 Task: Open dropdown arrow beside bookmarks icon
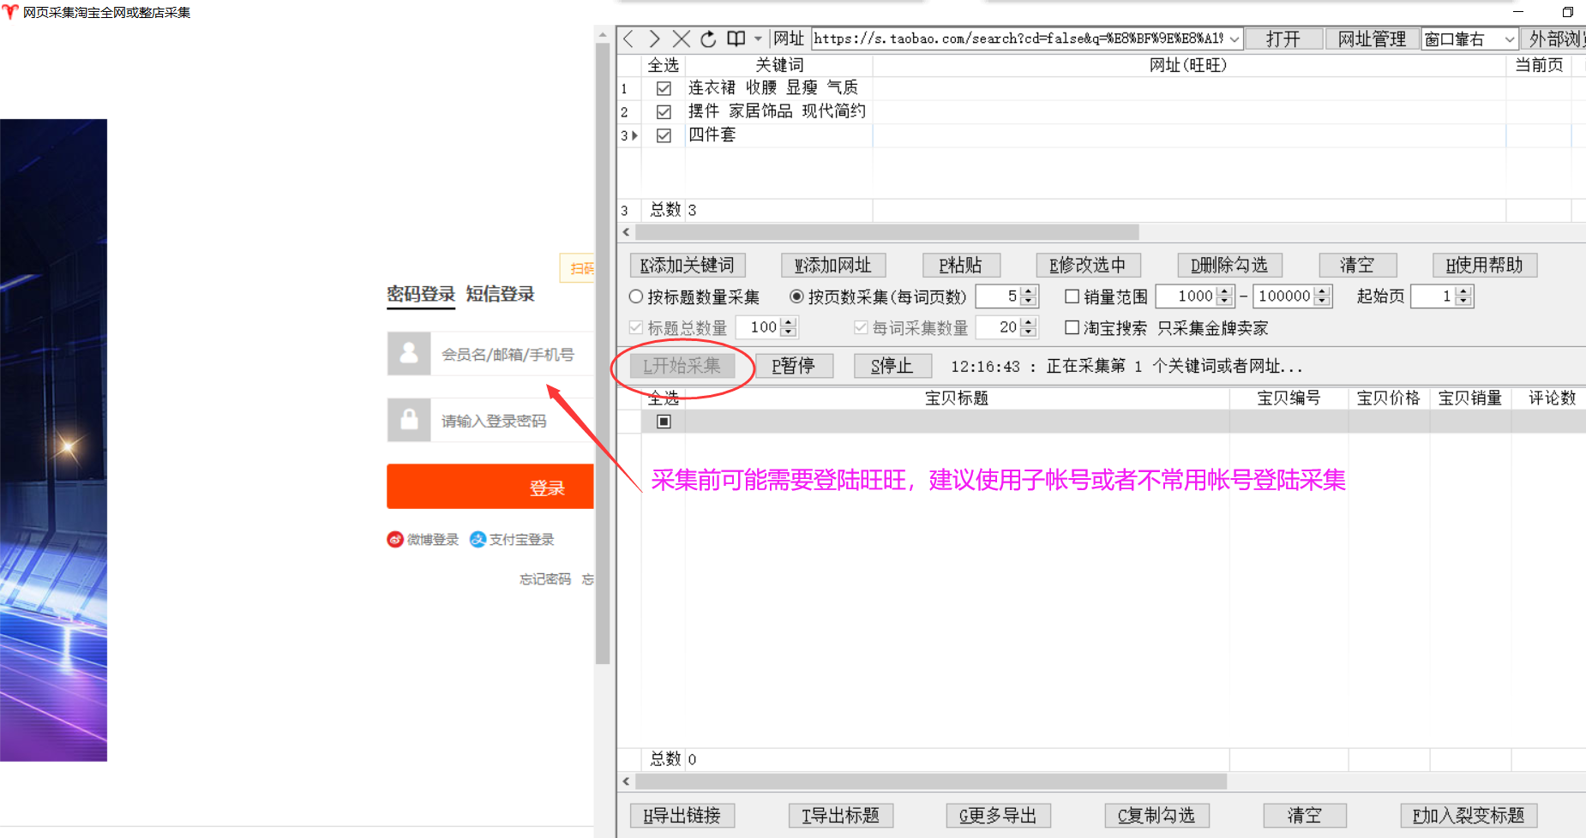click(758, 39)
